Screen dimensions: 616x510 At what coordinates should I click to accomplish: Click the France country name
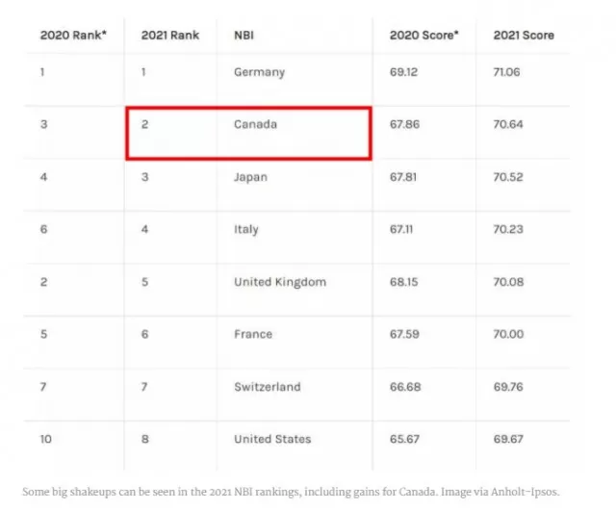coord(253,334)
